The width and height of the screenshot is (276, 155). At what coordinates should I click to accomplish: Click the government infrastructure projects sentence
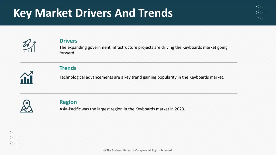143,50
